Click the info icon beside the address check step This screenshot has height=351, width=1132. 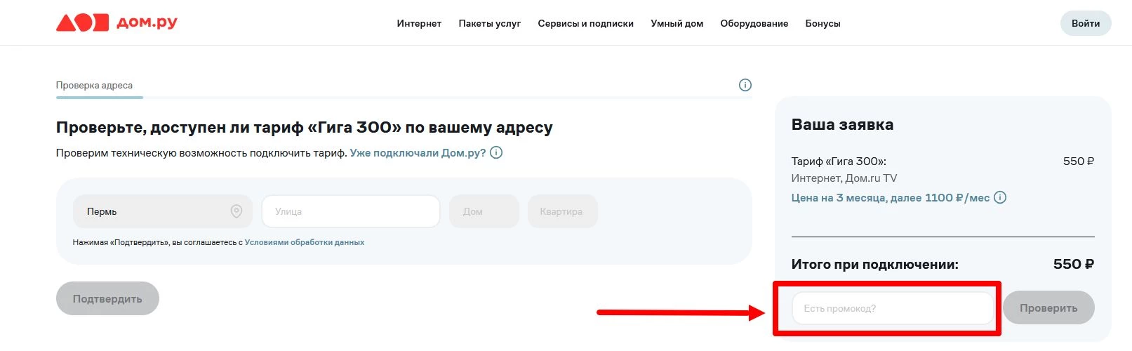[745, 85]
